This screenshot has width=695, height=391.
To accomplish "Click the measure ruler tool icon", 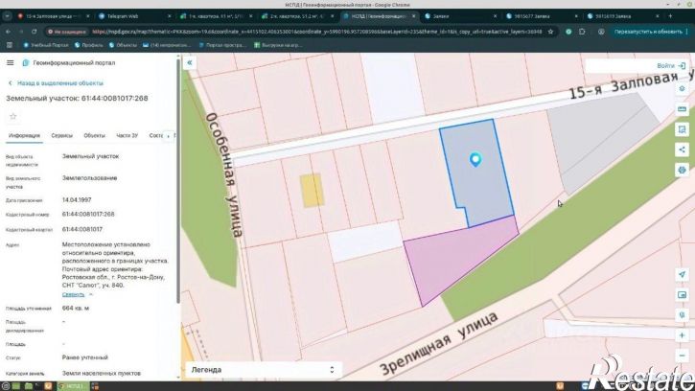I will click(683, 109).
